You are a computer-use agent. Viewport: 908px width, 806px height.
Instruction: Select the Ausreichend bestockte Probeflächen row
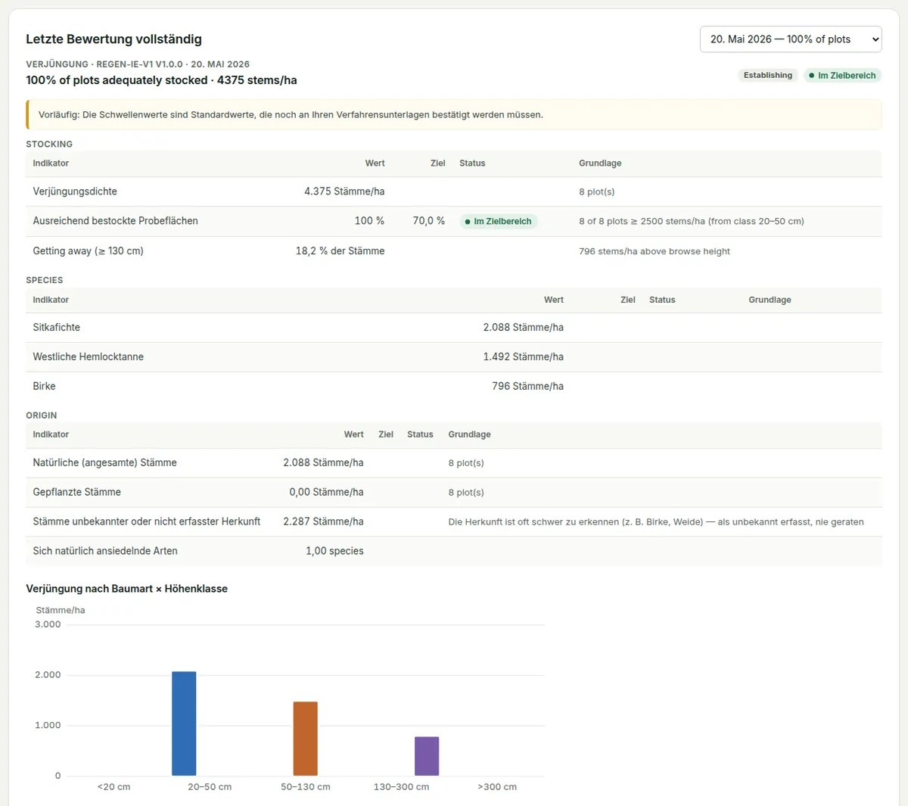454,222
